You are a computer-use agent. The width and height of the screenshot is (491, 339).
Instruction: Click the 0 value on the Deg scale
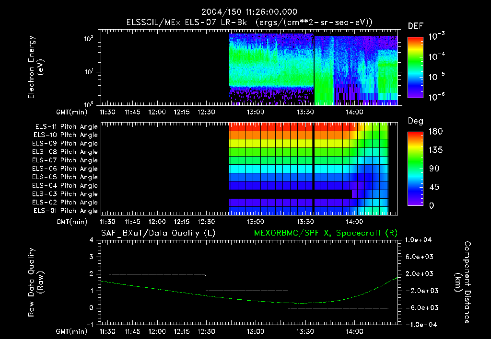[432, 205]
